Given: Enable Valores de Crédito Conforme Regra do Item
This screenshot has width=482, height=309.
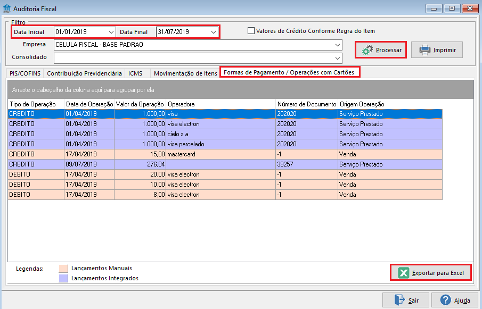Looking at the screenshot, I should coord(251,31).
